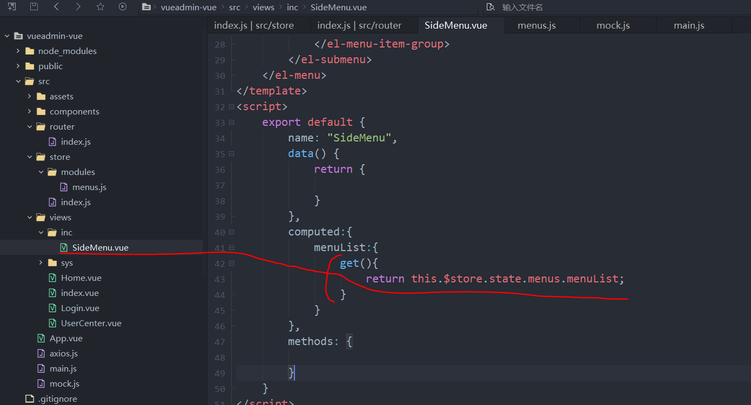Click the vueadmin-vue project icon in tree
751x405 pixels.
[18, 36]
